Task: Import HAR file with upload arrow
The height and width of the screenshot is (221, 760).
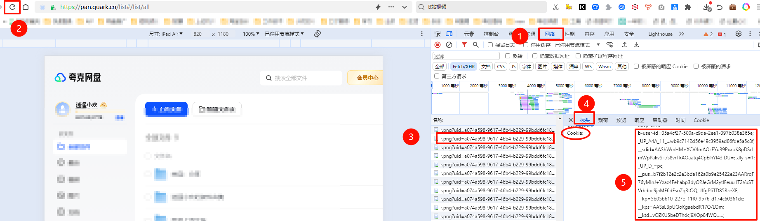Action: 625,45
